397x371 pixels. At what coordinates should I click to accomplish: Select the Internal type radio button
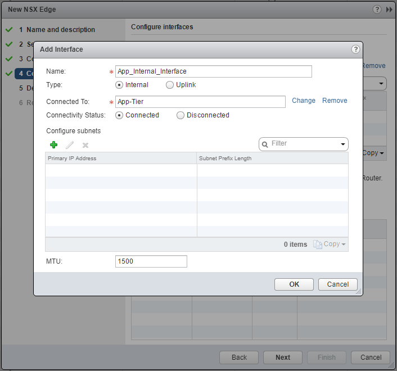[119, 85]
